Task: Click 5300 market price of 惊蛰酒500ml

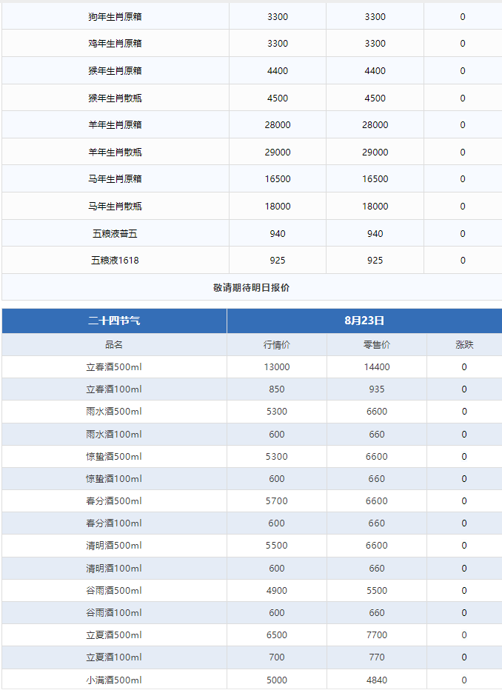Action: coord(277,457)
